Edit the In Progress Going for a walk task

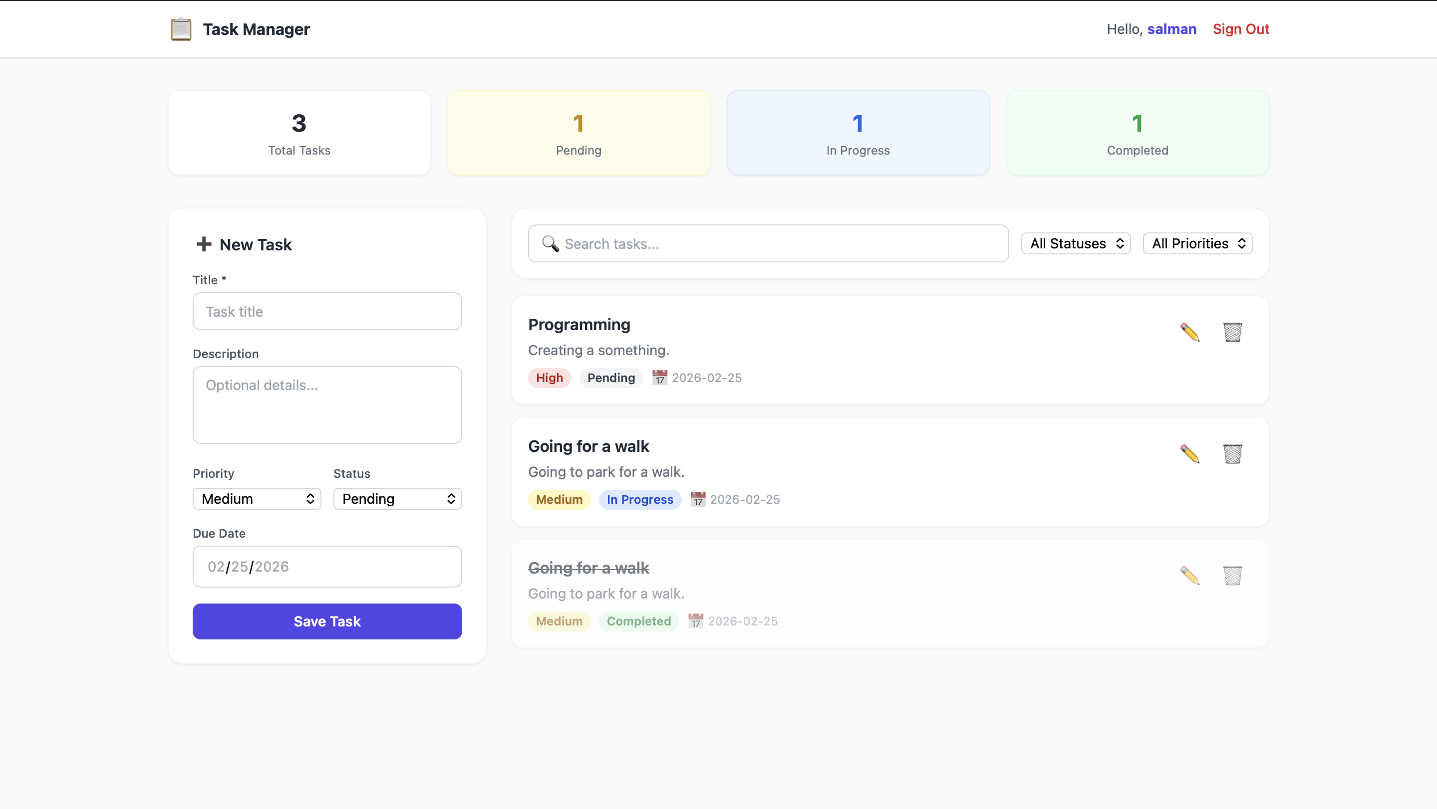tap(1189, 454)
